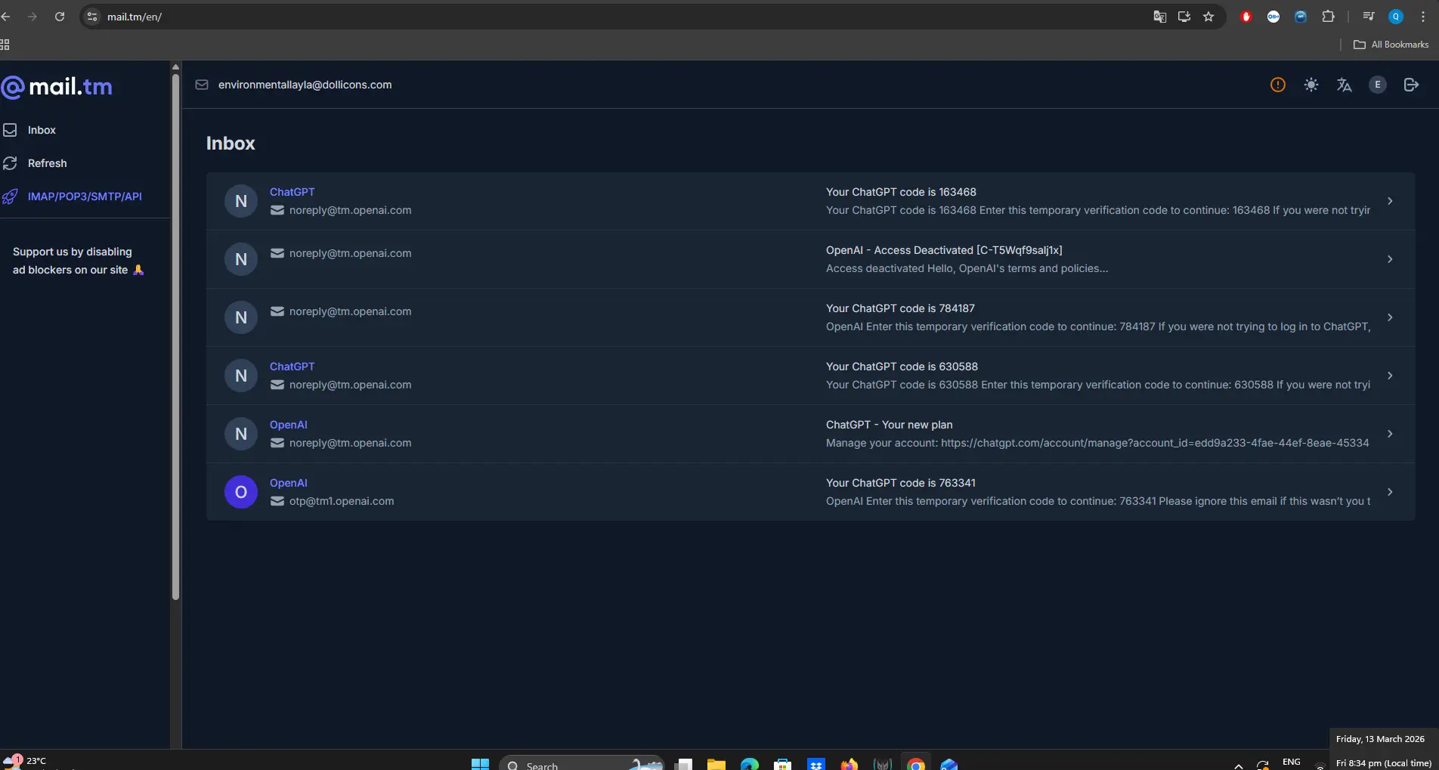This screenshot has width=1439, height=770.
Task: Open email with code 784187
Action: 810,317
